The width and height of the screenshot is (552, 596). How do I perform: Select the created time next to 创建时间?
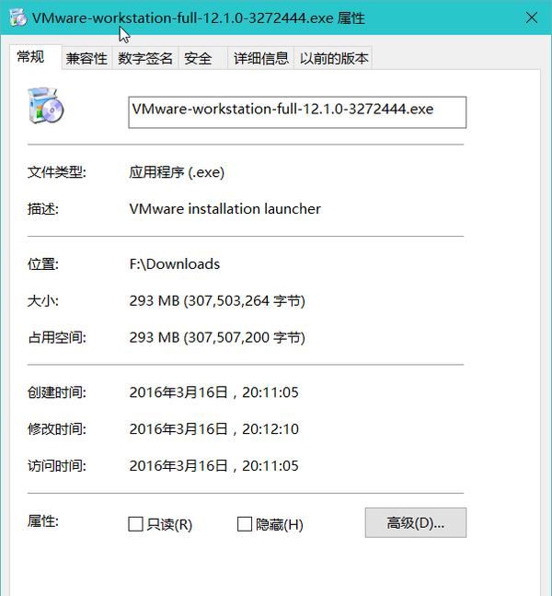[214, 392]
